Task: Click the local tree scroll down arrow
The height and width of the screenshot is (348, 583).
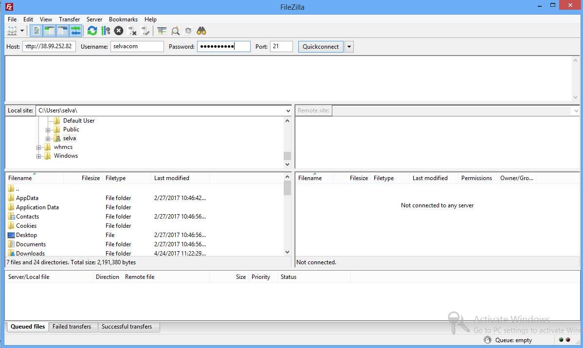Action: click(x=288, y=165)
